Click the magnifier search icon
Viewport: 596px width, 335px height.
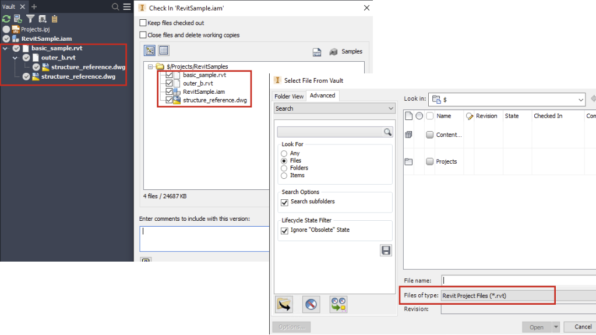(387, 132)
